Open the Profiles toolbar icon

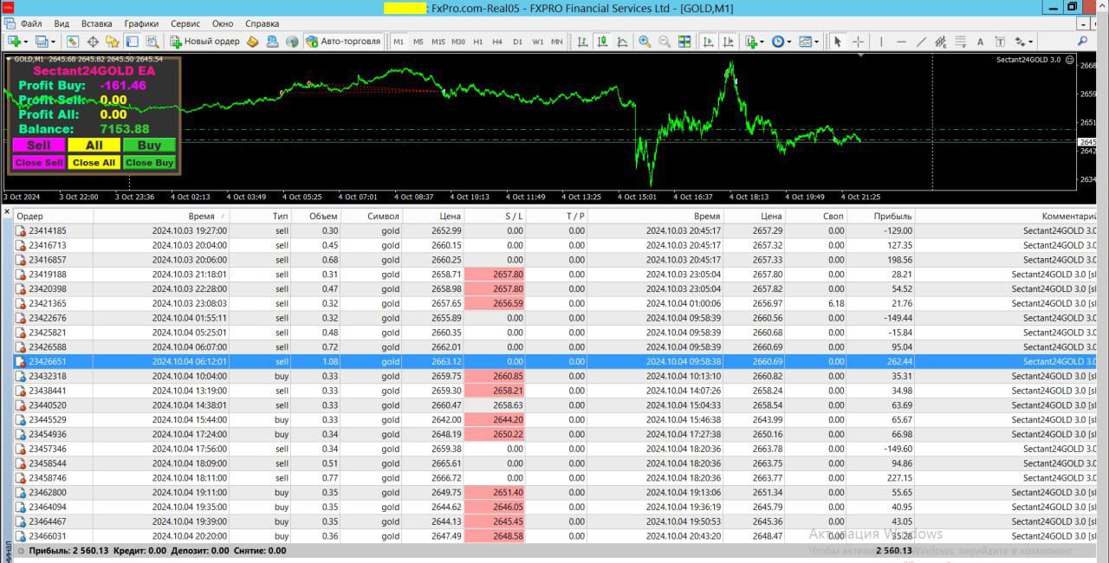(42, 42)
